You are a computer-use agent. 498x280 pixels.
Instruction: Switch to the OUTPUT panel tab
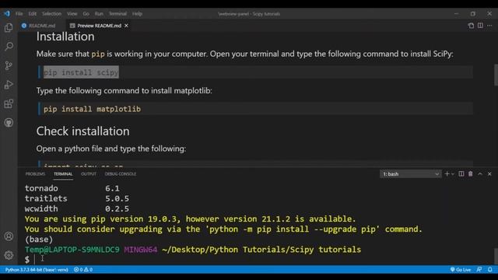pos(88,174)
